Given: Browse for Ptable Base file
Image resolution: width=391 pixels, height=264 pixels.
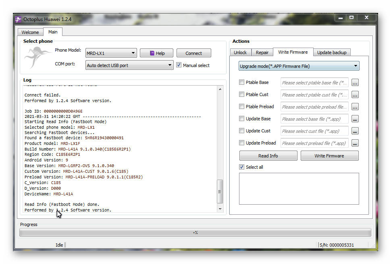Looking at the screenshot, I should 355,82.
